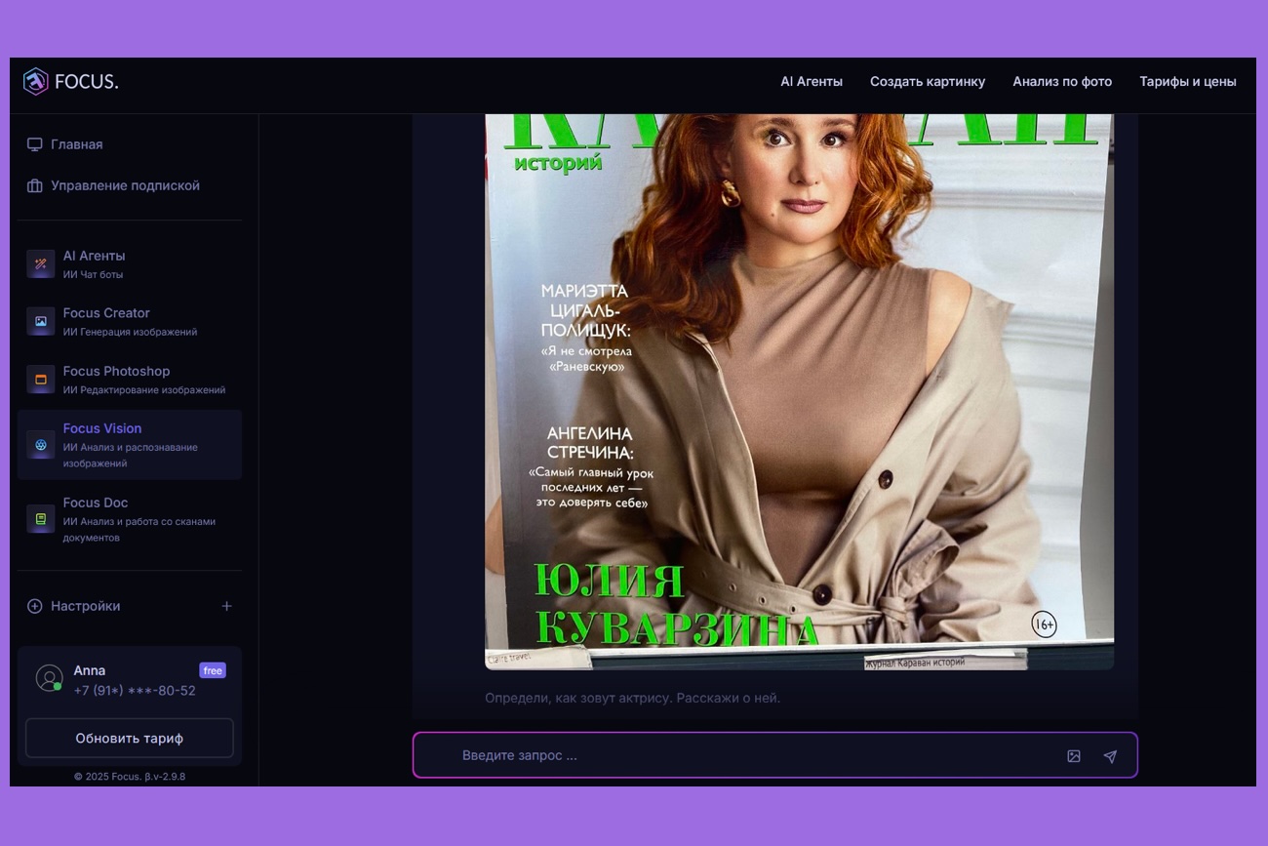Open Focus Doc via its document icon

pyautogui.click(x=41, y=519)
